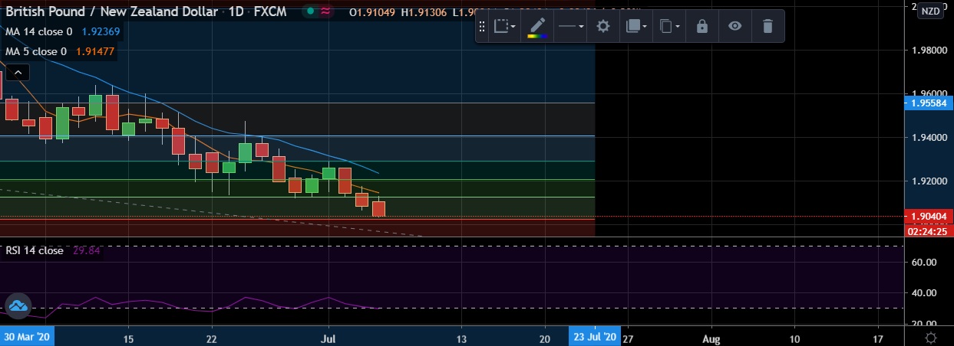This screenshot has width=954, height=346.
Task: Open the line style dropdown
Action: pos(570,27)
